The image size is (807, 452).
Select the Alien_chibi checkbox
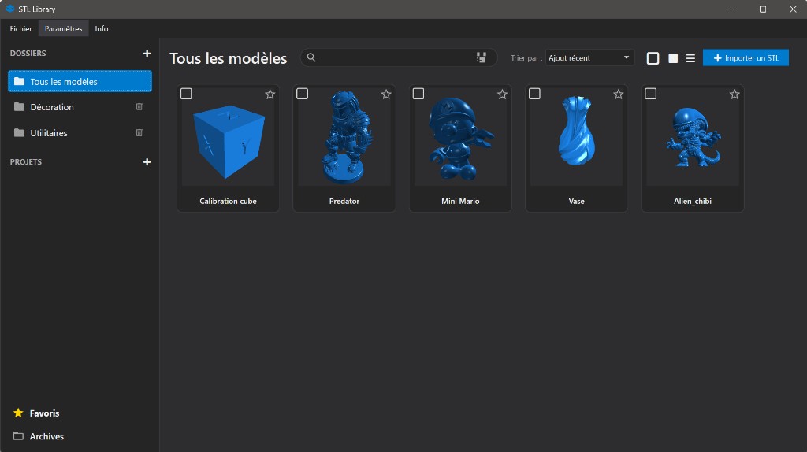(x=650, y=94)
